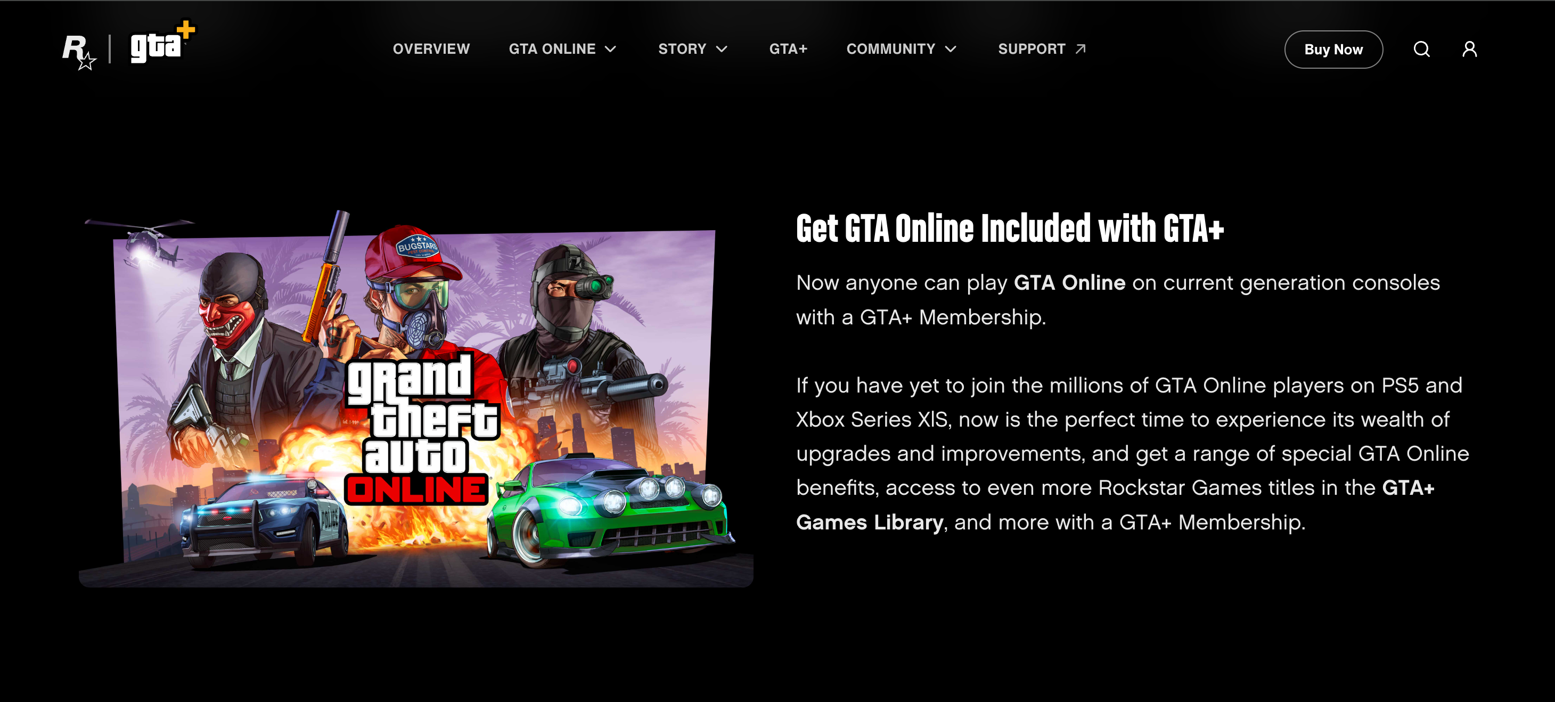Expand the Community dropdown chevron
The height and width of the screenshot is (702, 1555).
pos(950,50)
